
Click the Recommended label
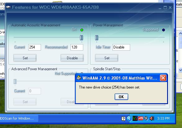pyautogui.click(x=56, y=47)
